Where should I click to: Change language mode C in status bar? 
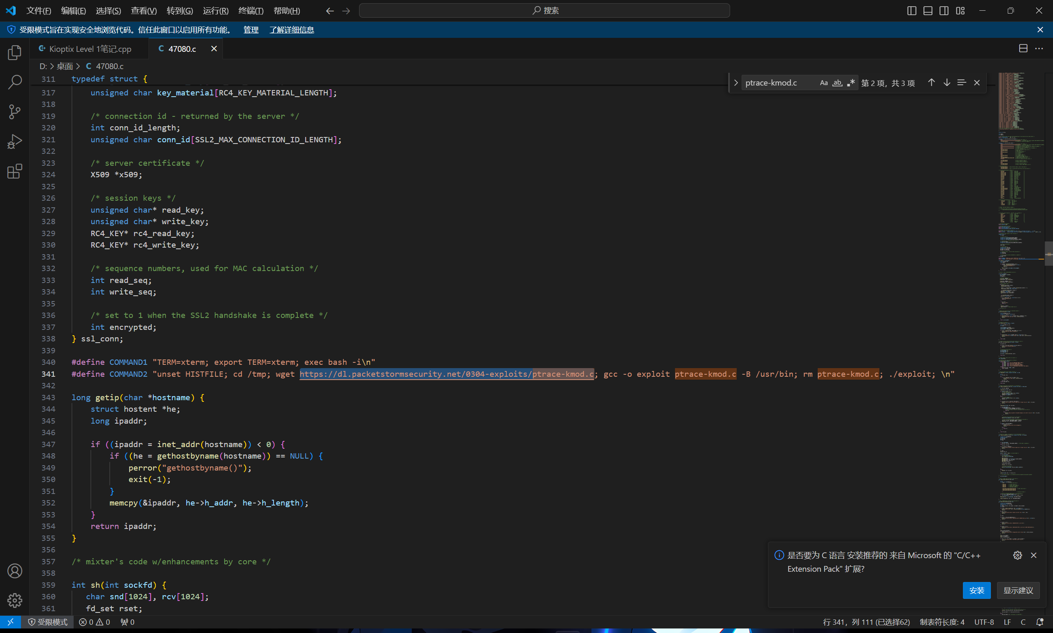coord(1023,622)
